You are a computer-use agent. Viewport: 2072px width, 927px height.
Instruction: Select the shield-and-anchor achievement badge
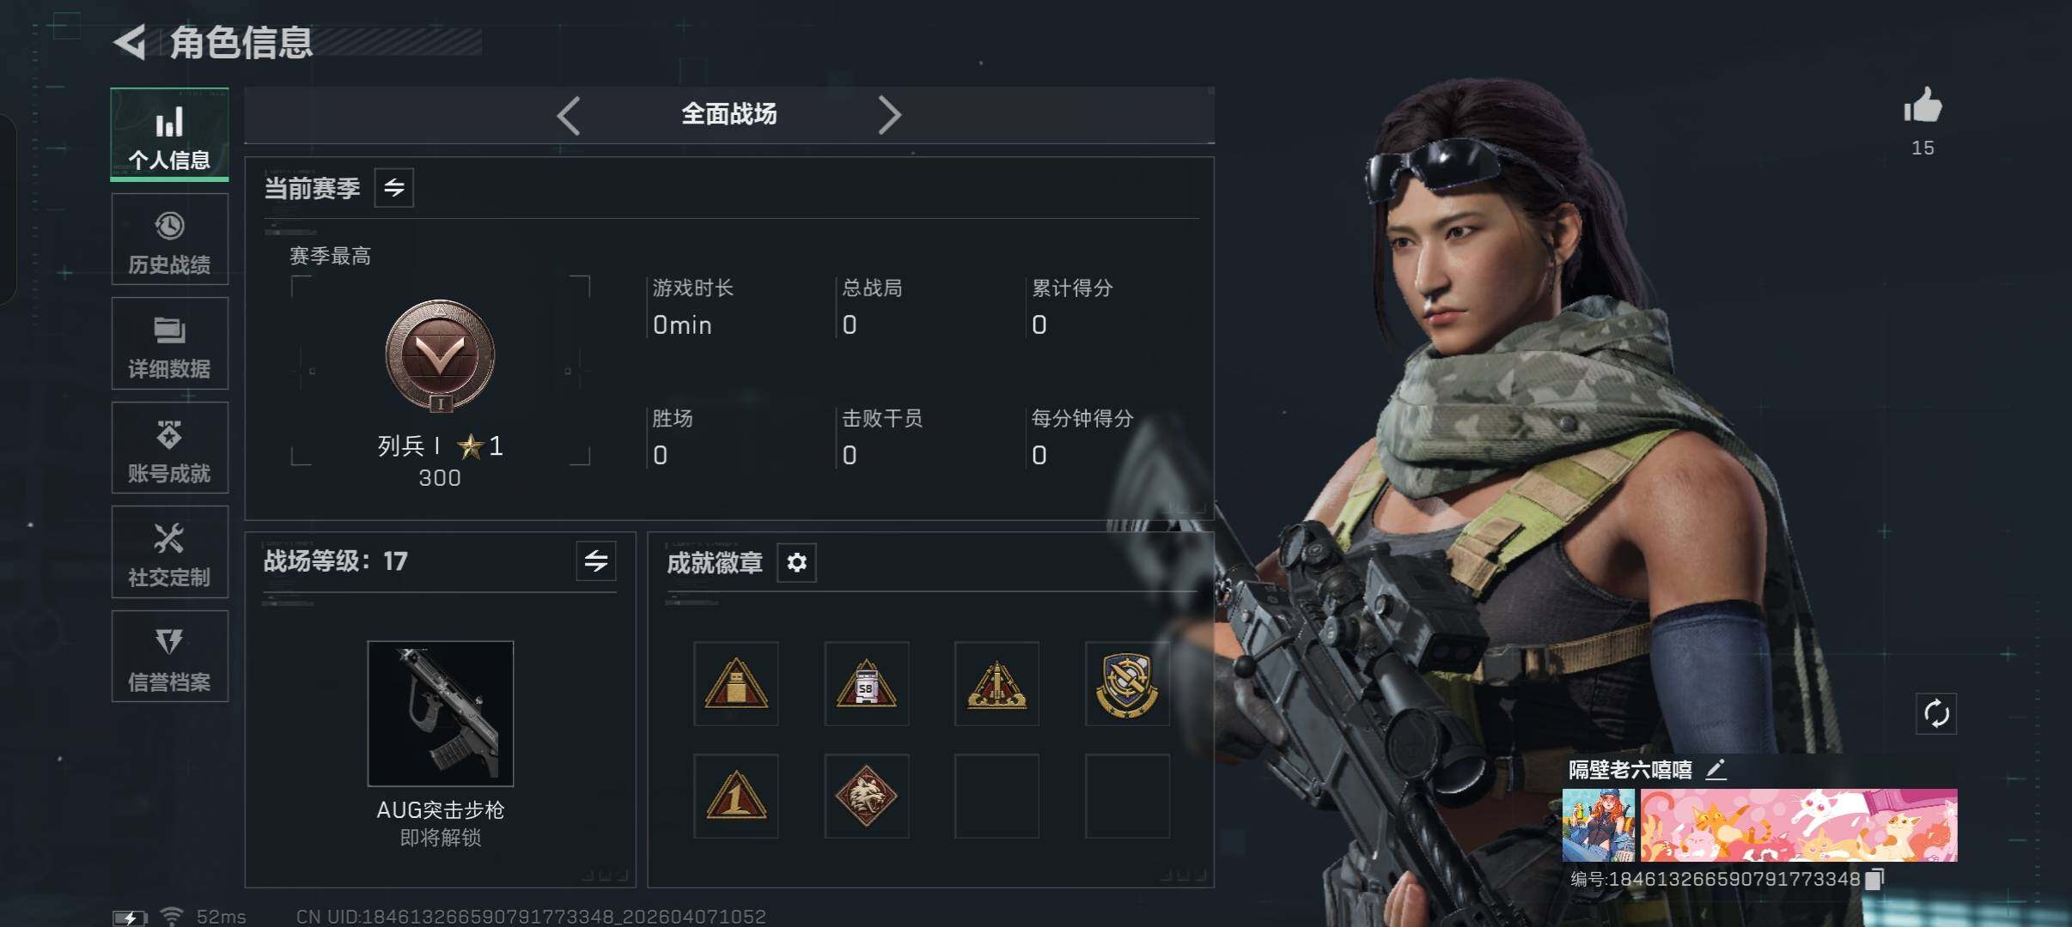point(1127,684)
